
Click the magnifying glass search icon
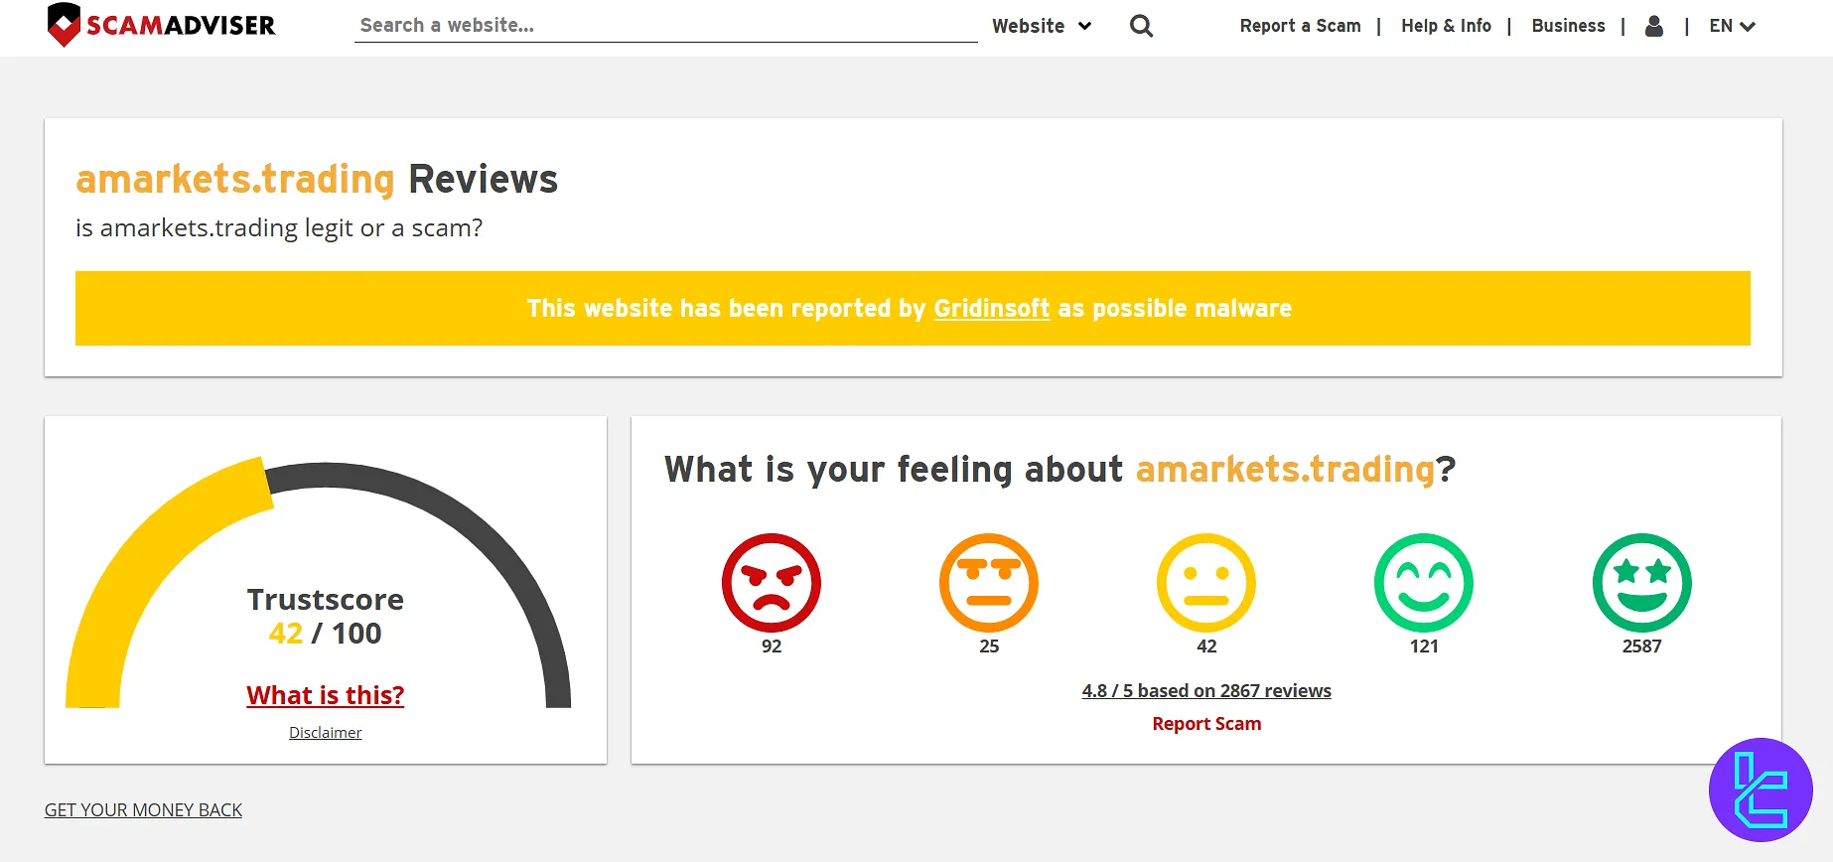click(x=1141, y=26)
